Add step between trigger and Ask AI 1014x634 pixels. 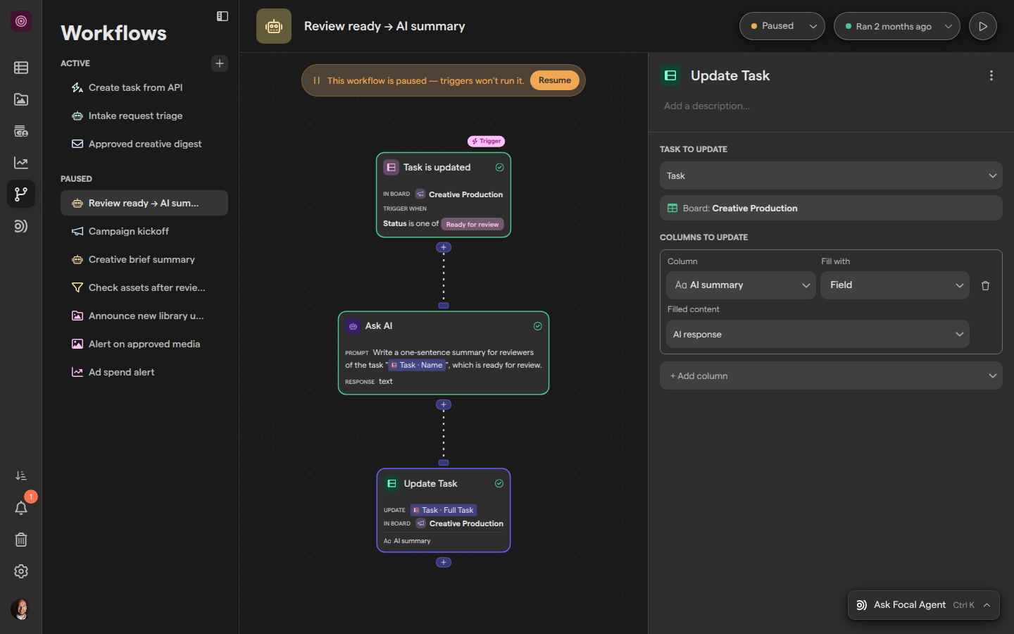click(444, 247)
